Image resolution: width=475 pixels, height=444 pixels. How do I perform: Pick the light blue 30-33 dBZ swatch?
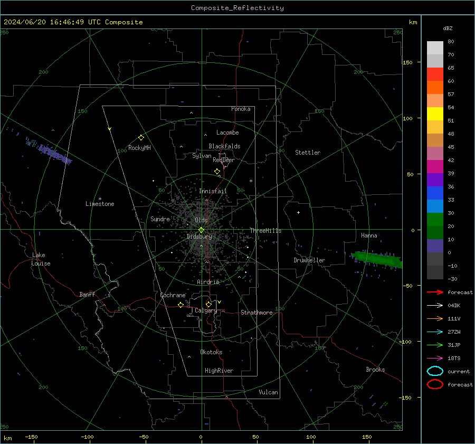pos(435,206)
